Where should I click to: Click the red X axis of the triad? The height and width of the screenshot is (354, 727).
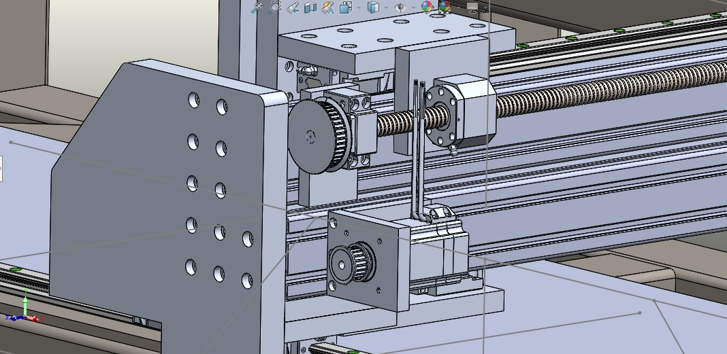pos(35,318)
